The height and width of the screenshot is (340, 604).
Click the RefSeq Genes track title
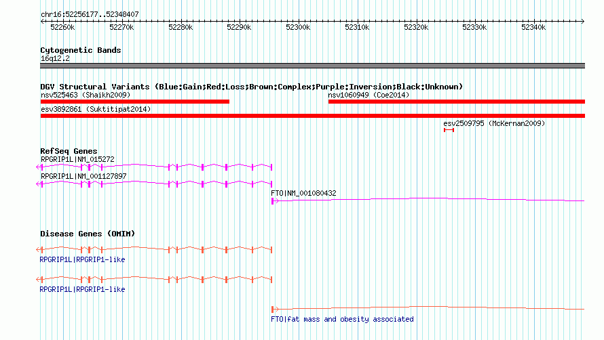69,151
